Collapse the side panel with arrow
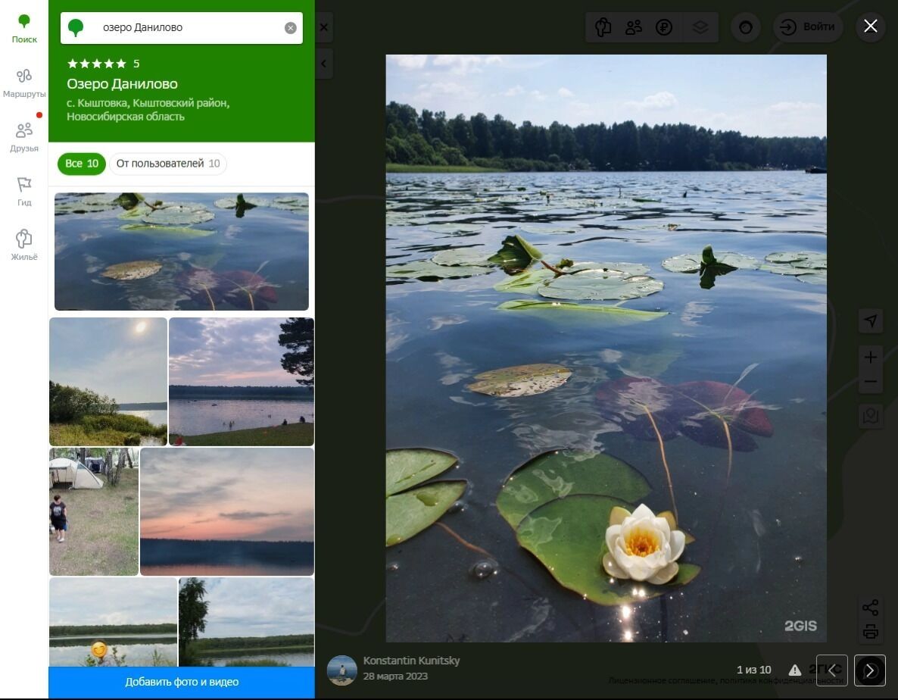Image resolution: width=898 pixels, height=700 pixels. tap(323, 64)
